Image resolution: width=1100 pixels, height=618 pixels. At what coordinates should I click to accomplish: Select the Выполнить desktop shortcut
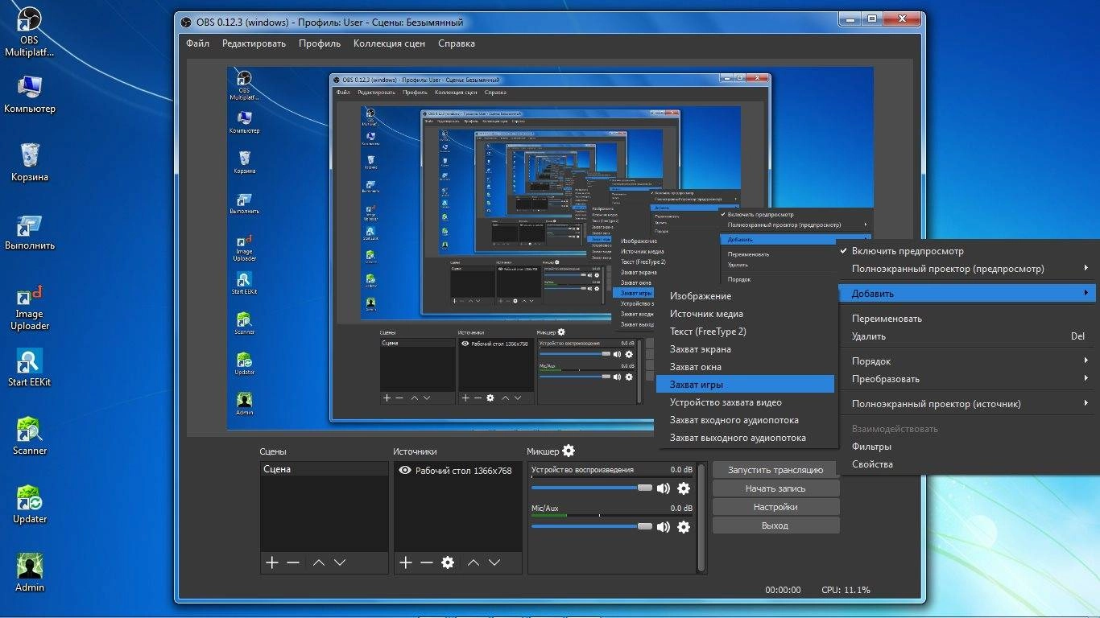pyautogui.click(x=30, y=232)
